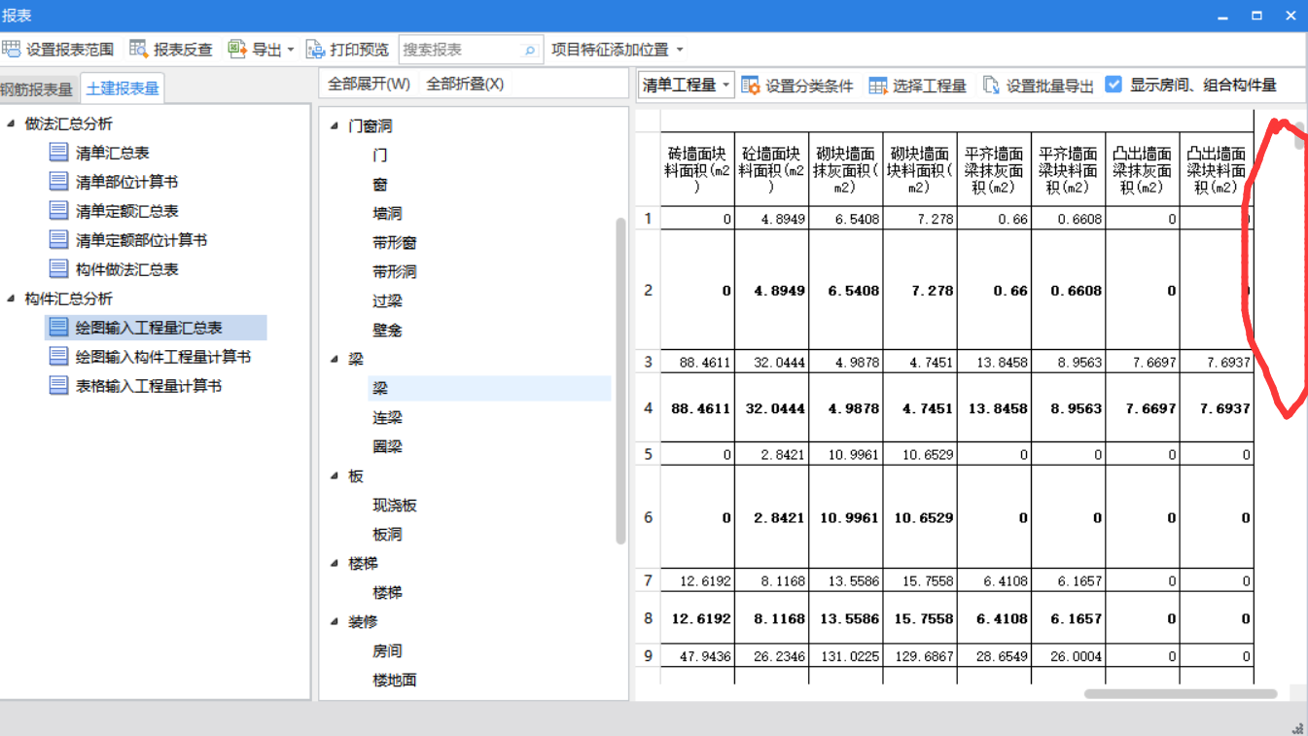1308x736 pixels.
Task: Click row header number 6
Action: point(648,517)
